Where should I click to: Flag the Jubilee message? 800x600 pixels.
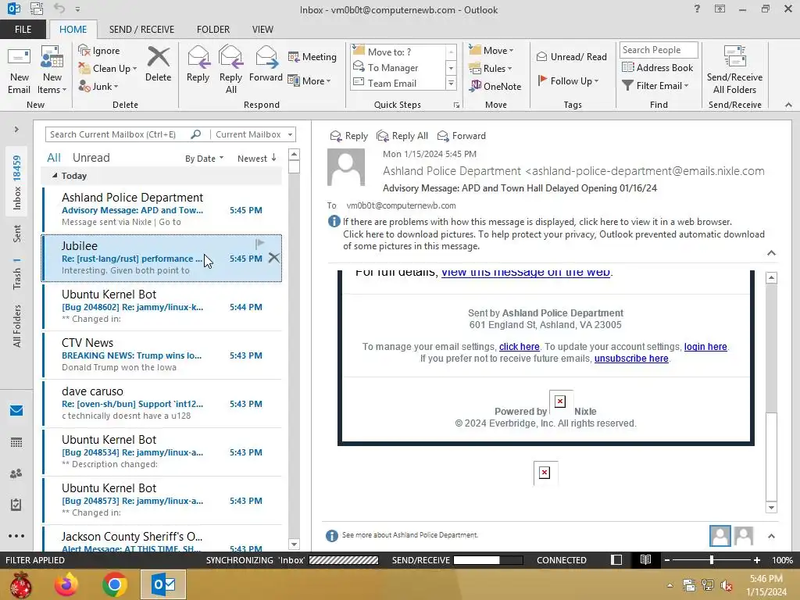pyautogui.click(x=259, y=244)
